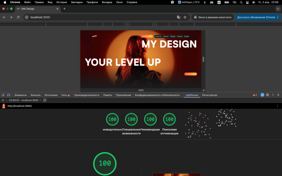Click the Доступно обновление Chrome button
This screenshot has width=282, height=176.
coord(256,17)
